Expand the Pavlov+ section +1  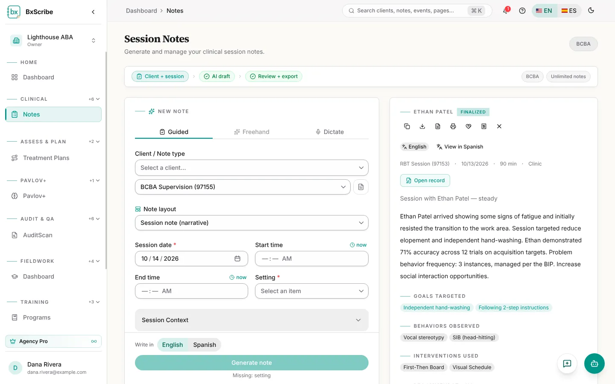pos(95,180)
